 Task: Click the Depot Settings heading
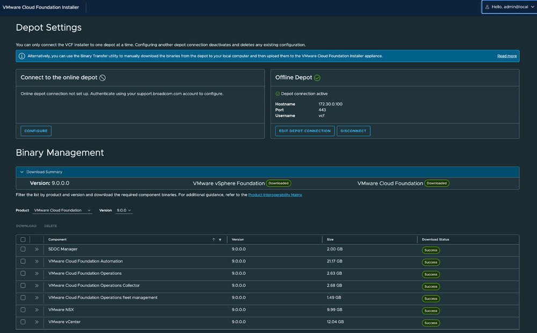pos(49,28)
